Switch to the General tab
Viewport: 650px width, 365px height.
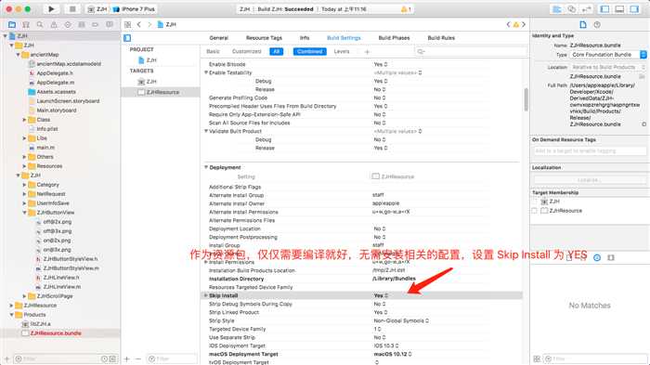[x=219, y=38]
